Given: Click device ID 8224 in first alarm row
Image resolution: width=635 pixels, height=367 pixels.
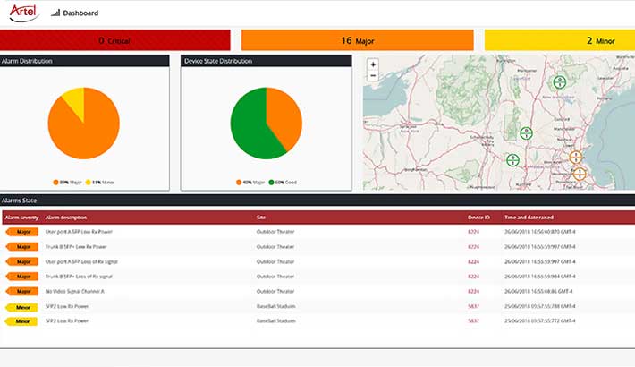Looking at the screenshot, I should (473, 232).
